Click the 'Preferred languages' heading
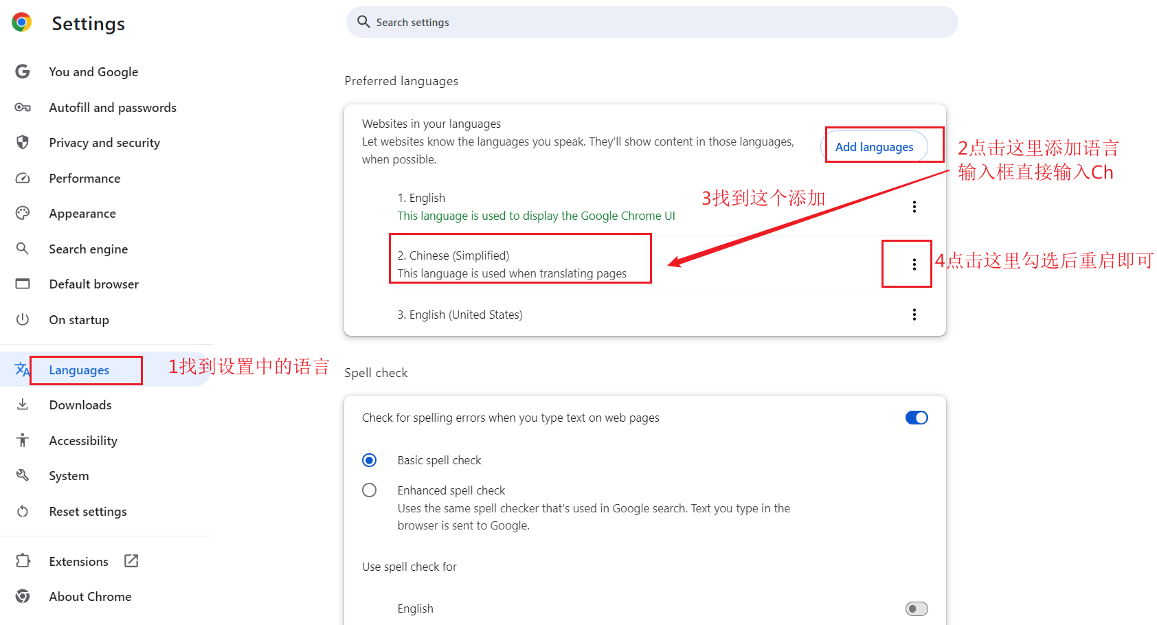This screenshot has height=625, width=1157. click(x=401, y=80)
